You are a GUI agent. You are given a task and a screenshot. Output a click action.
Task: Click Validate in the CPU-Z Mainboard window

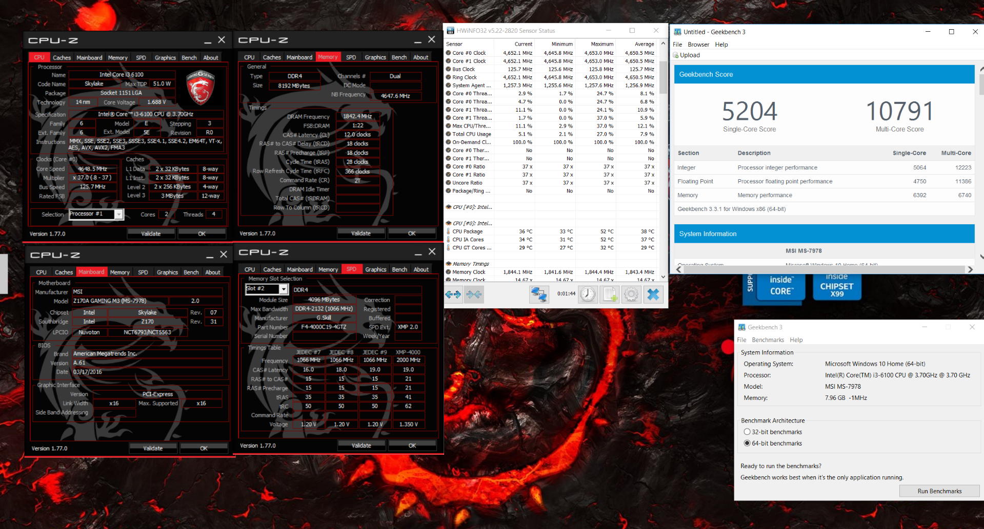(x=153, y=448)
